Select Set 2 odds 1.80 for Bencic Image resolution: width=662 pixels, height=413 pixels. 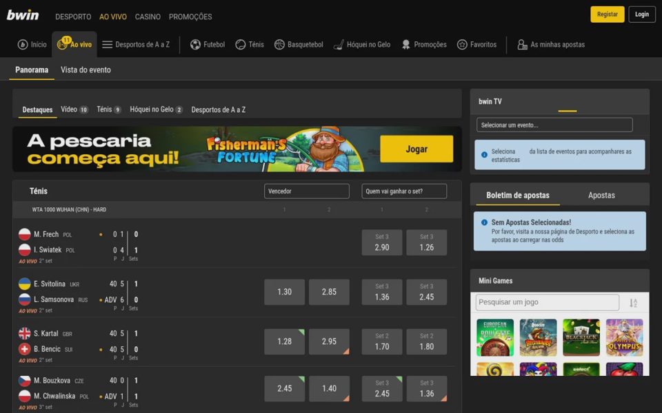pyautogui.click(x=426, y=341)
